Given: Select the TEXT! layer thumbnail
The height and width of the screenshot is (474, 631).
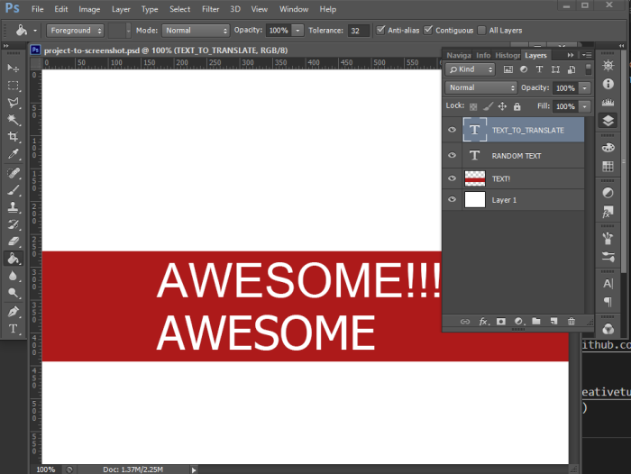Looking at the screenshot, I should (x=475, y=178).
